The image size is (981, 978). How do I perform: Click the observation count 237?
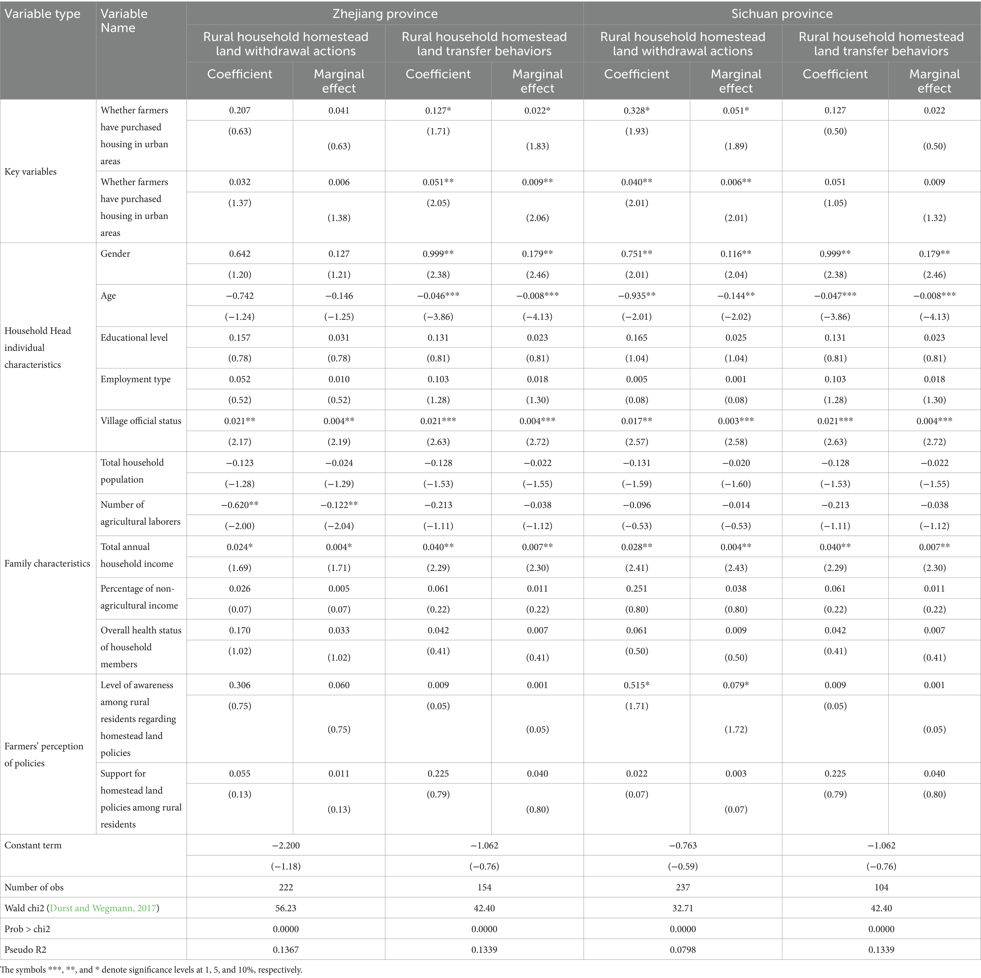[x=683, y=887]
